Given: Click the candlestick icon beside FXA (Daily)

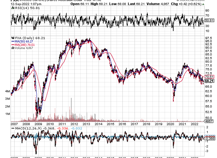Looking at the screenshot, I should pyautogui.click(x=13, y=38).
